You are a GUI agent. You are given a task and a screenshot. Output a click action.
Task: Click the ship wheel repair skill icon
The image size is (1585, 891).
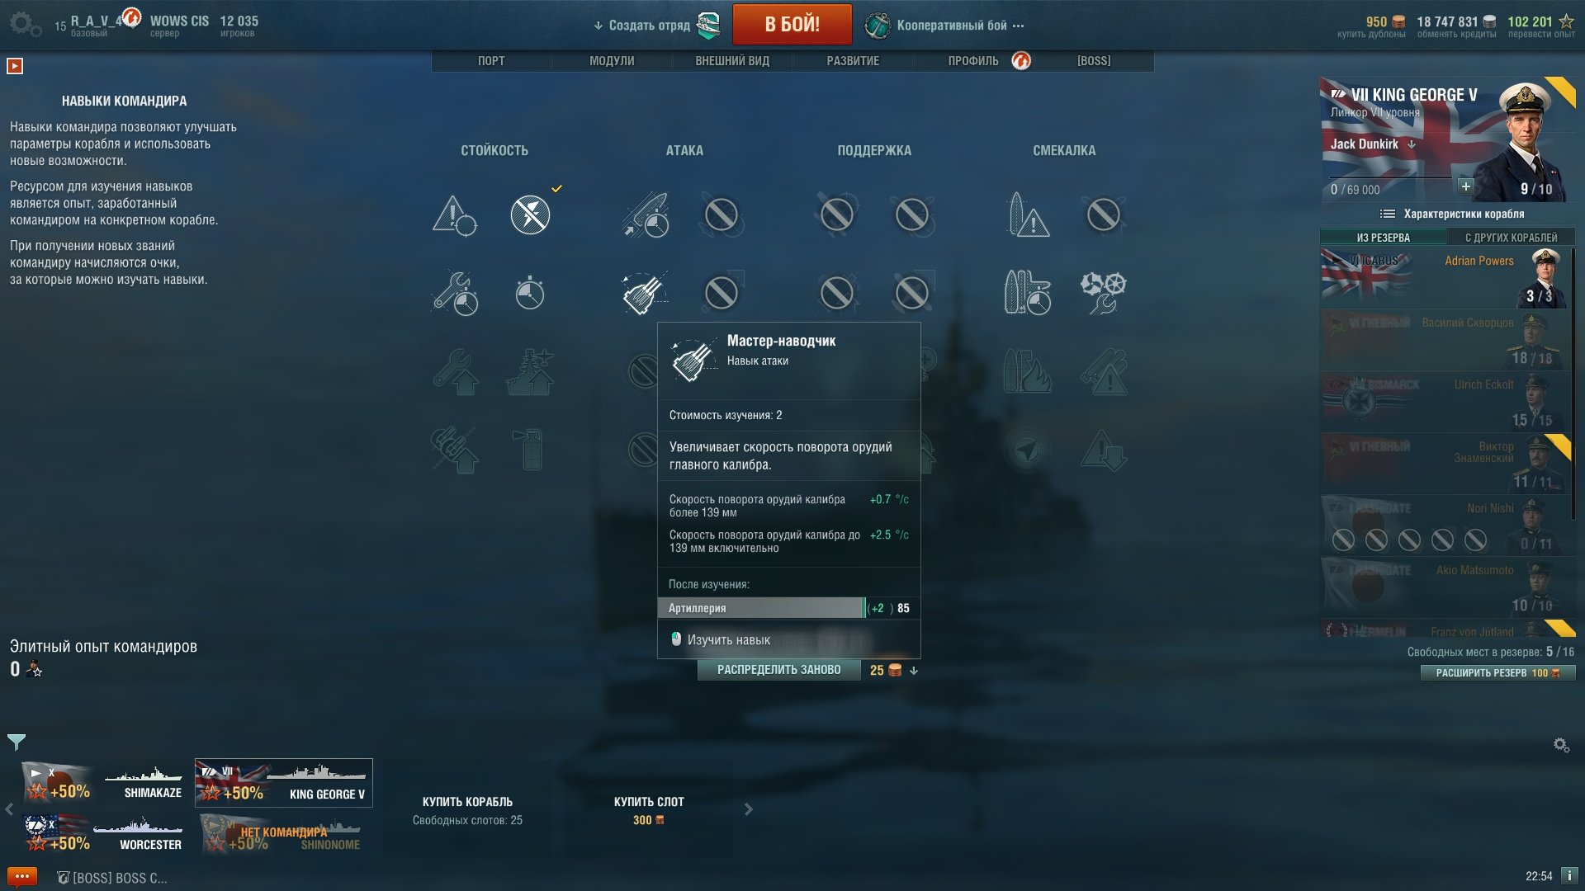pos(1103,292)
